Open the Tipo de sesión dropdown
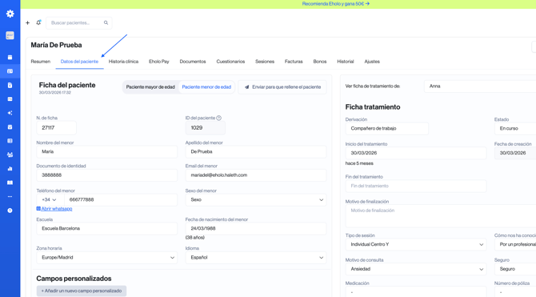 coord(416,245)
